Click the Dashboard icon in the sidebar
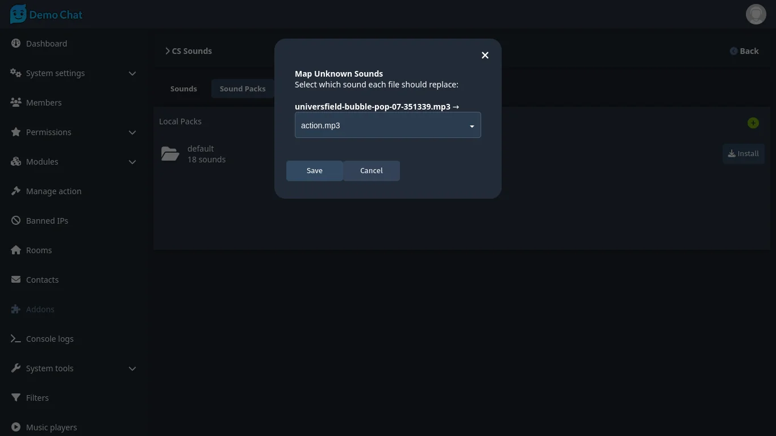776x436 pixels. click(x=16, y=44)
